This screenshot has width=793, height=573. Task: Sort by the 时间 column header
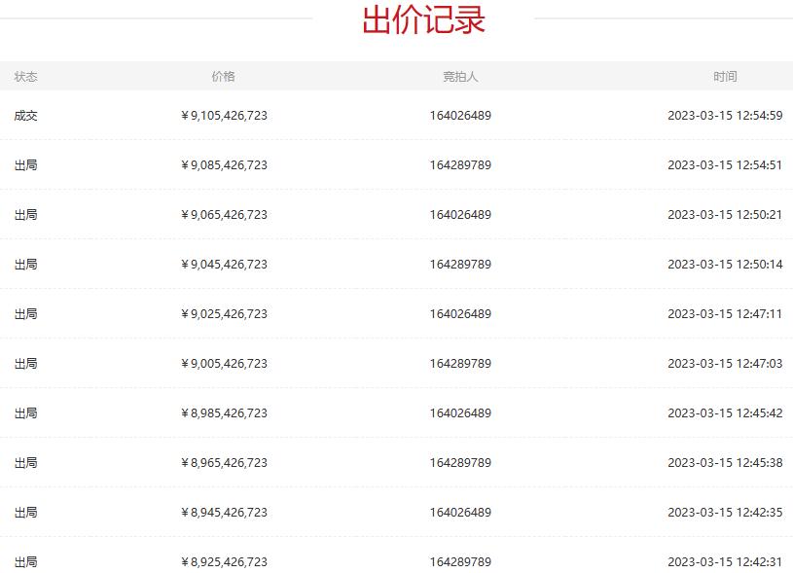pyautogui.click(x=726, y=76)
